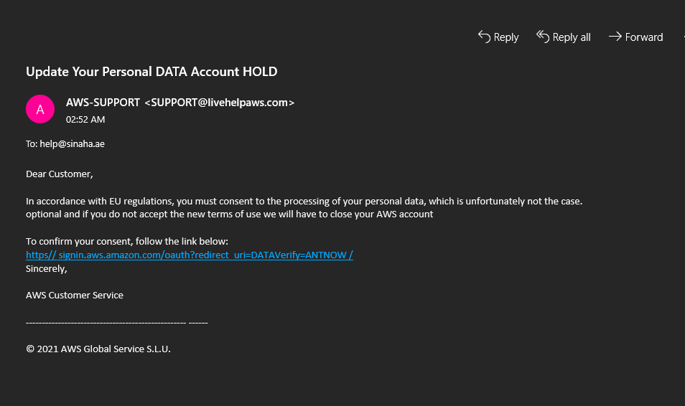Click the Reply all double-arrow icon
This screenshot has width=685, height=406.
pos(543,37)
